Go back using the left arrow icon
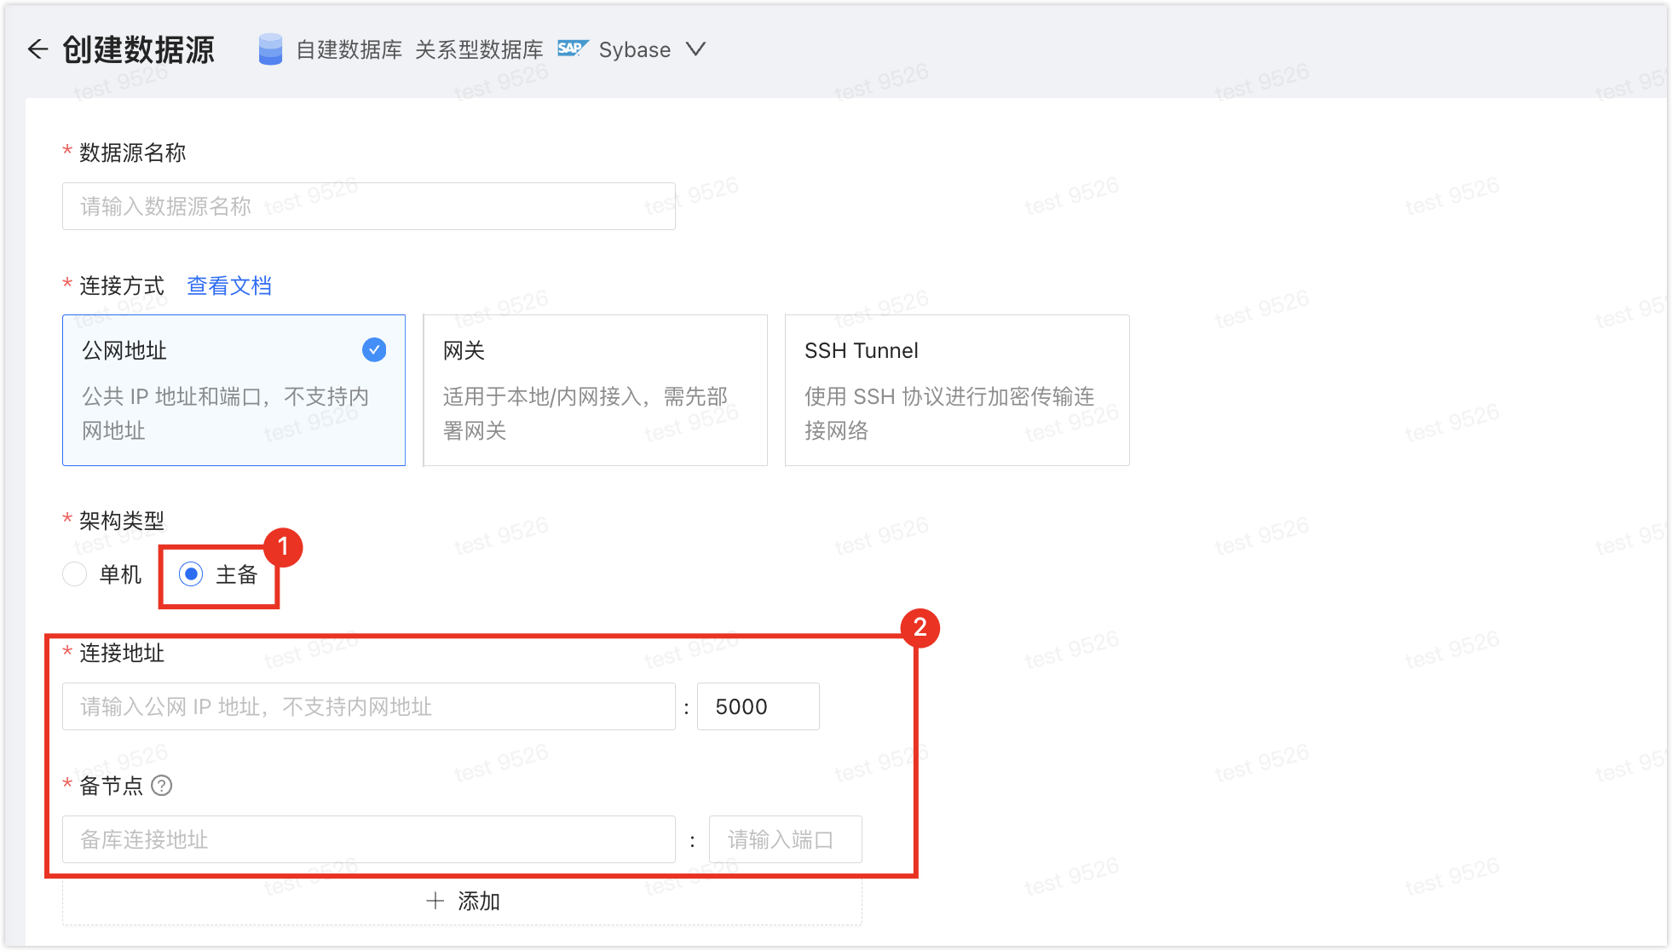The width and height of the screenshot is (1672, 951). tap(37, 49)
